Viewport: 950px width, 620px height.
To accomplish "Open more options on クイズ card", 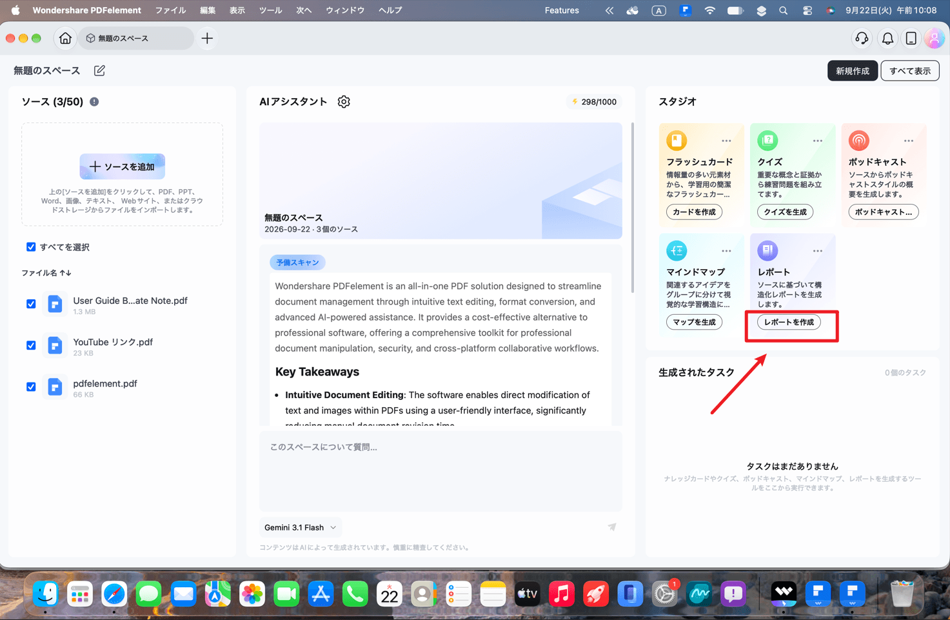I will 817,141.
